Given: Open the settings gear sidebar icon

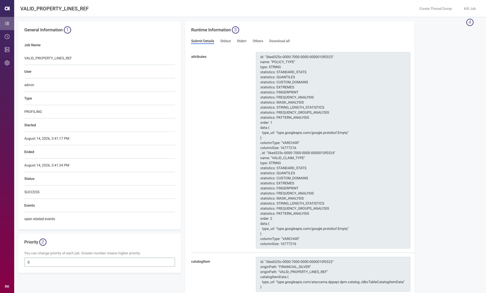Looking at the screenshot, I should pos(7,63).
